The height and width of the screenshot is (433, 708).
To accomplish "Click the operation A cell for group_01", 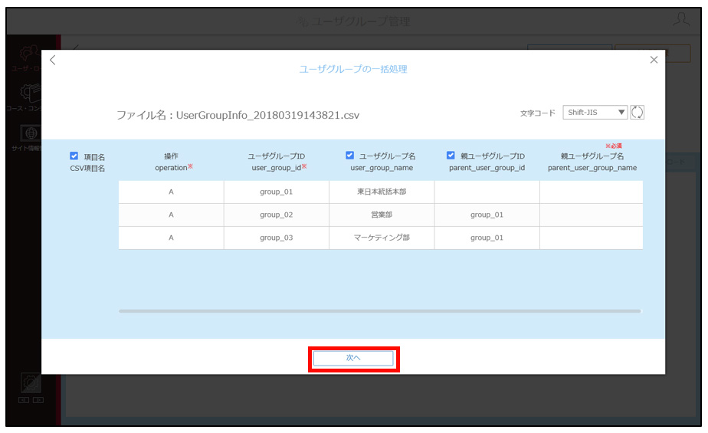I will point(171,192).
